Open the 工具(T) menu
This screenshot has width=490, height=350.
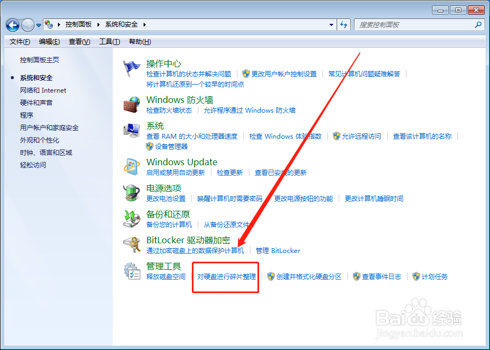pos(109,42)
